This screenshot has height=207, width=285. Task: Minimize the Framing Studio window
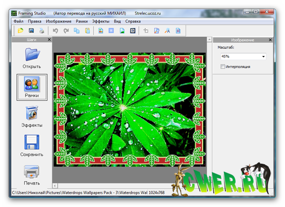(247, 12)
